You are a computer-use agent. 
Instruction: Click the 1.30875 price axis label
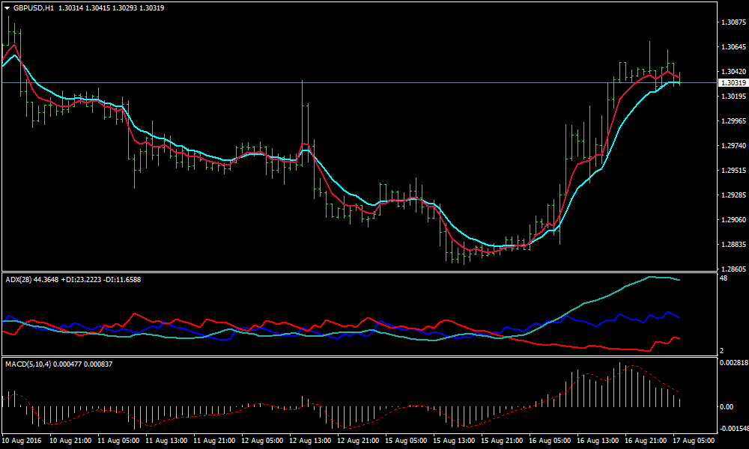click(731, 22)
